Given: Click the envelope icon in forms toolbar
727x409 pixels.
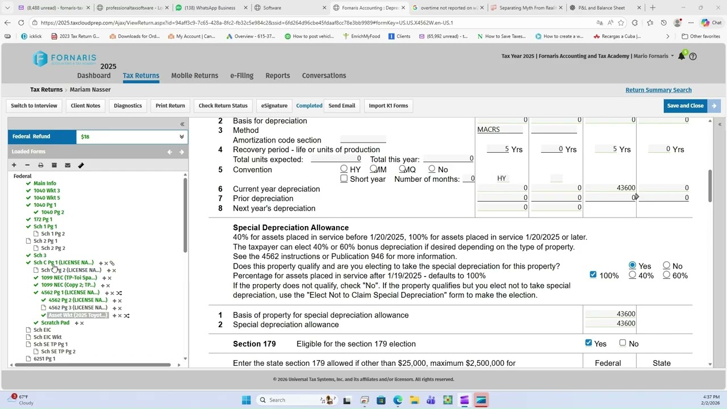Looking at the screenshot, I should pyautogui.click(x=68, y=165).
